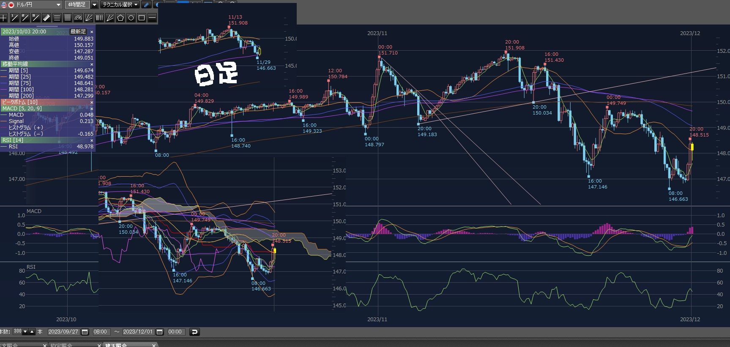This screenshot has height=347, width=730.
Task: Select the circle shape tool
Action: (x=131, y=18)
